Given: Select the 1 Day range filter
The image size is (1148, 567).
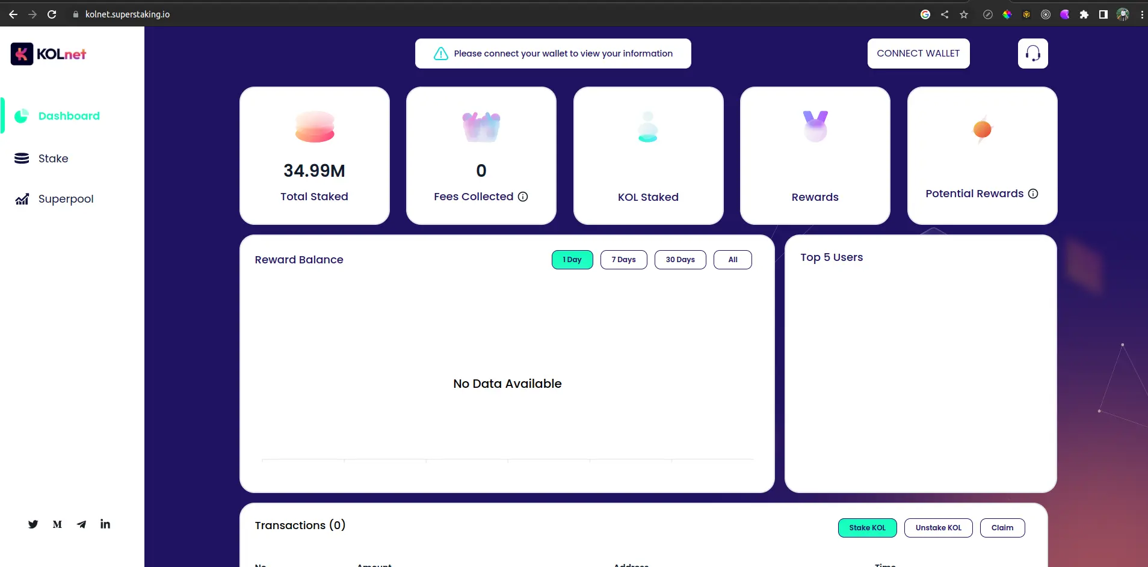Looking at the screenshot, I should tap(572, 260).
